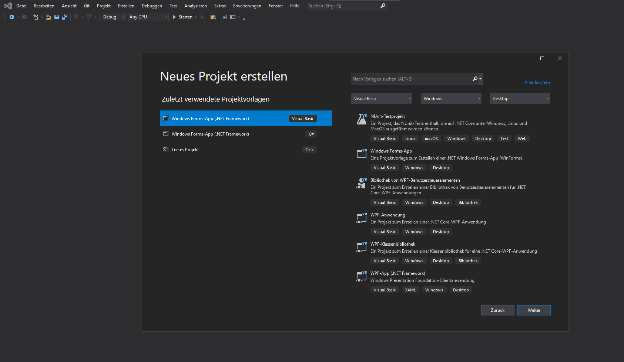Click the Web tag under NUnit-Testprojekt
Viewport: 624px width, 362px height.
point(522,139)
